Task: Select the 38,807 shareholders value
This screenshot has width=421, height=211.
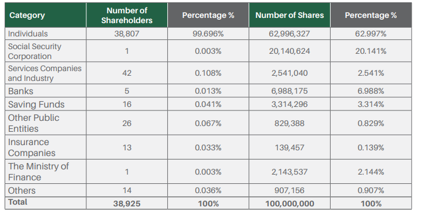Action: point(127,34)
